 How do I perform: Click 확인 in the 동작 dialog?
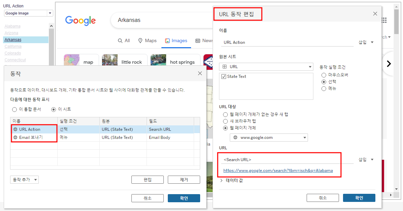[x=184, y=198]
